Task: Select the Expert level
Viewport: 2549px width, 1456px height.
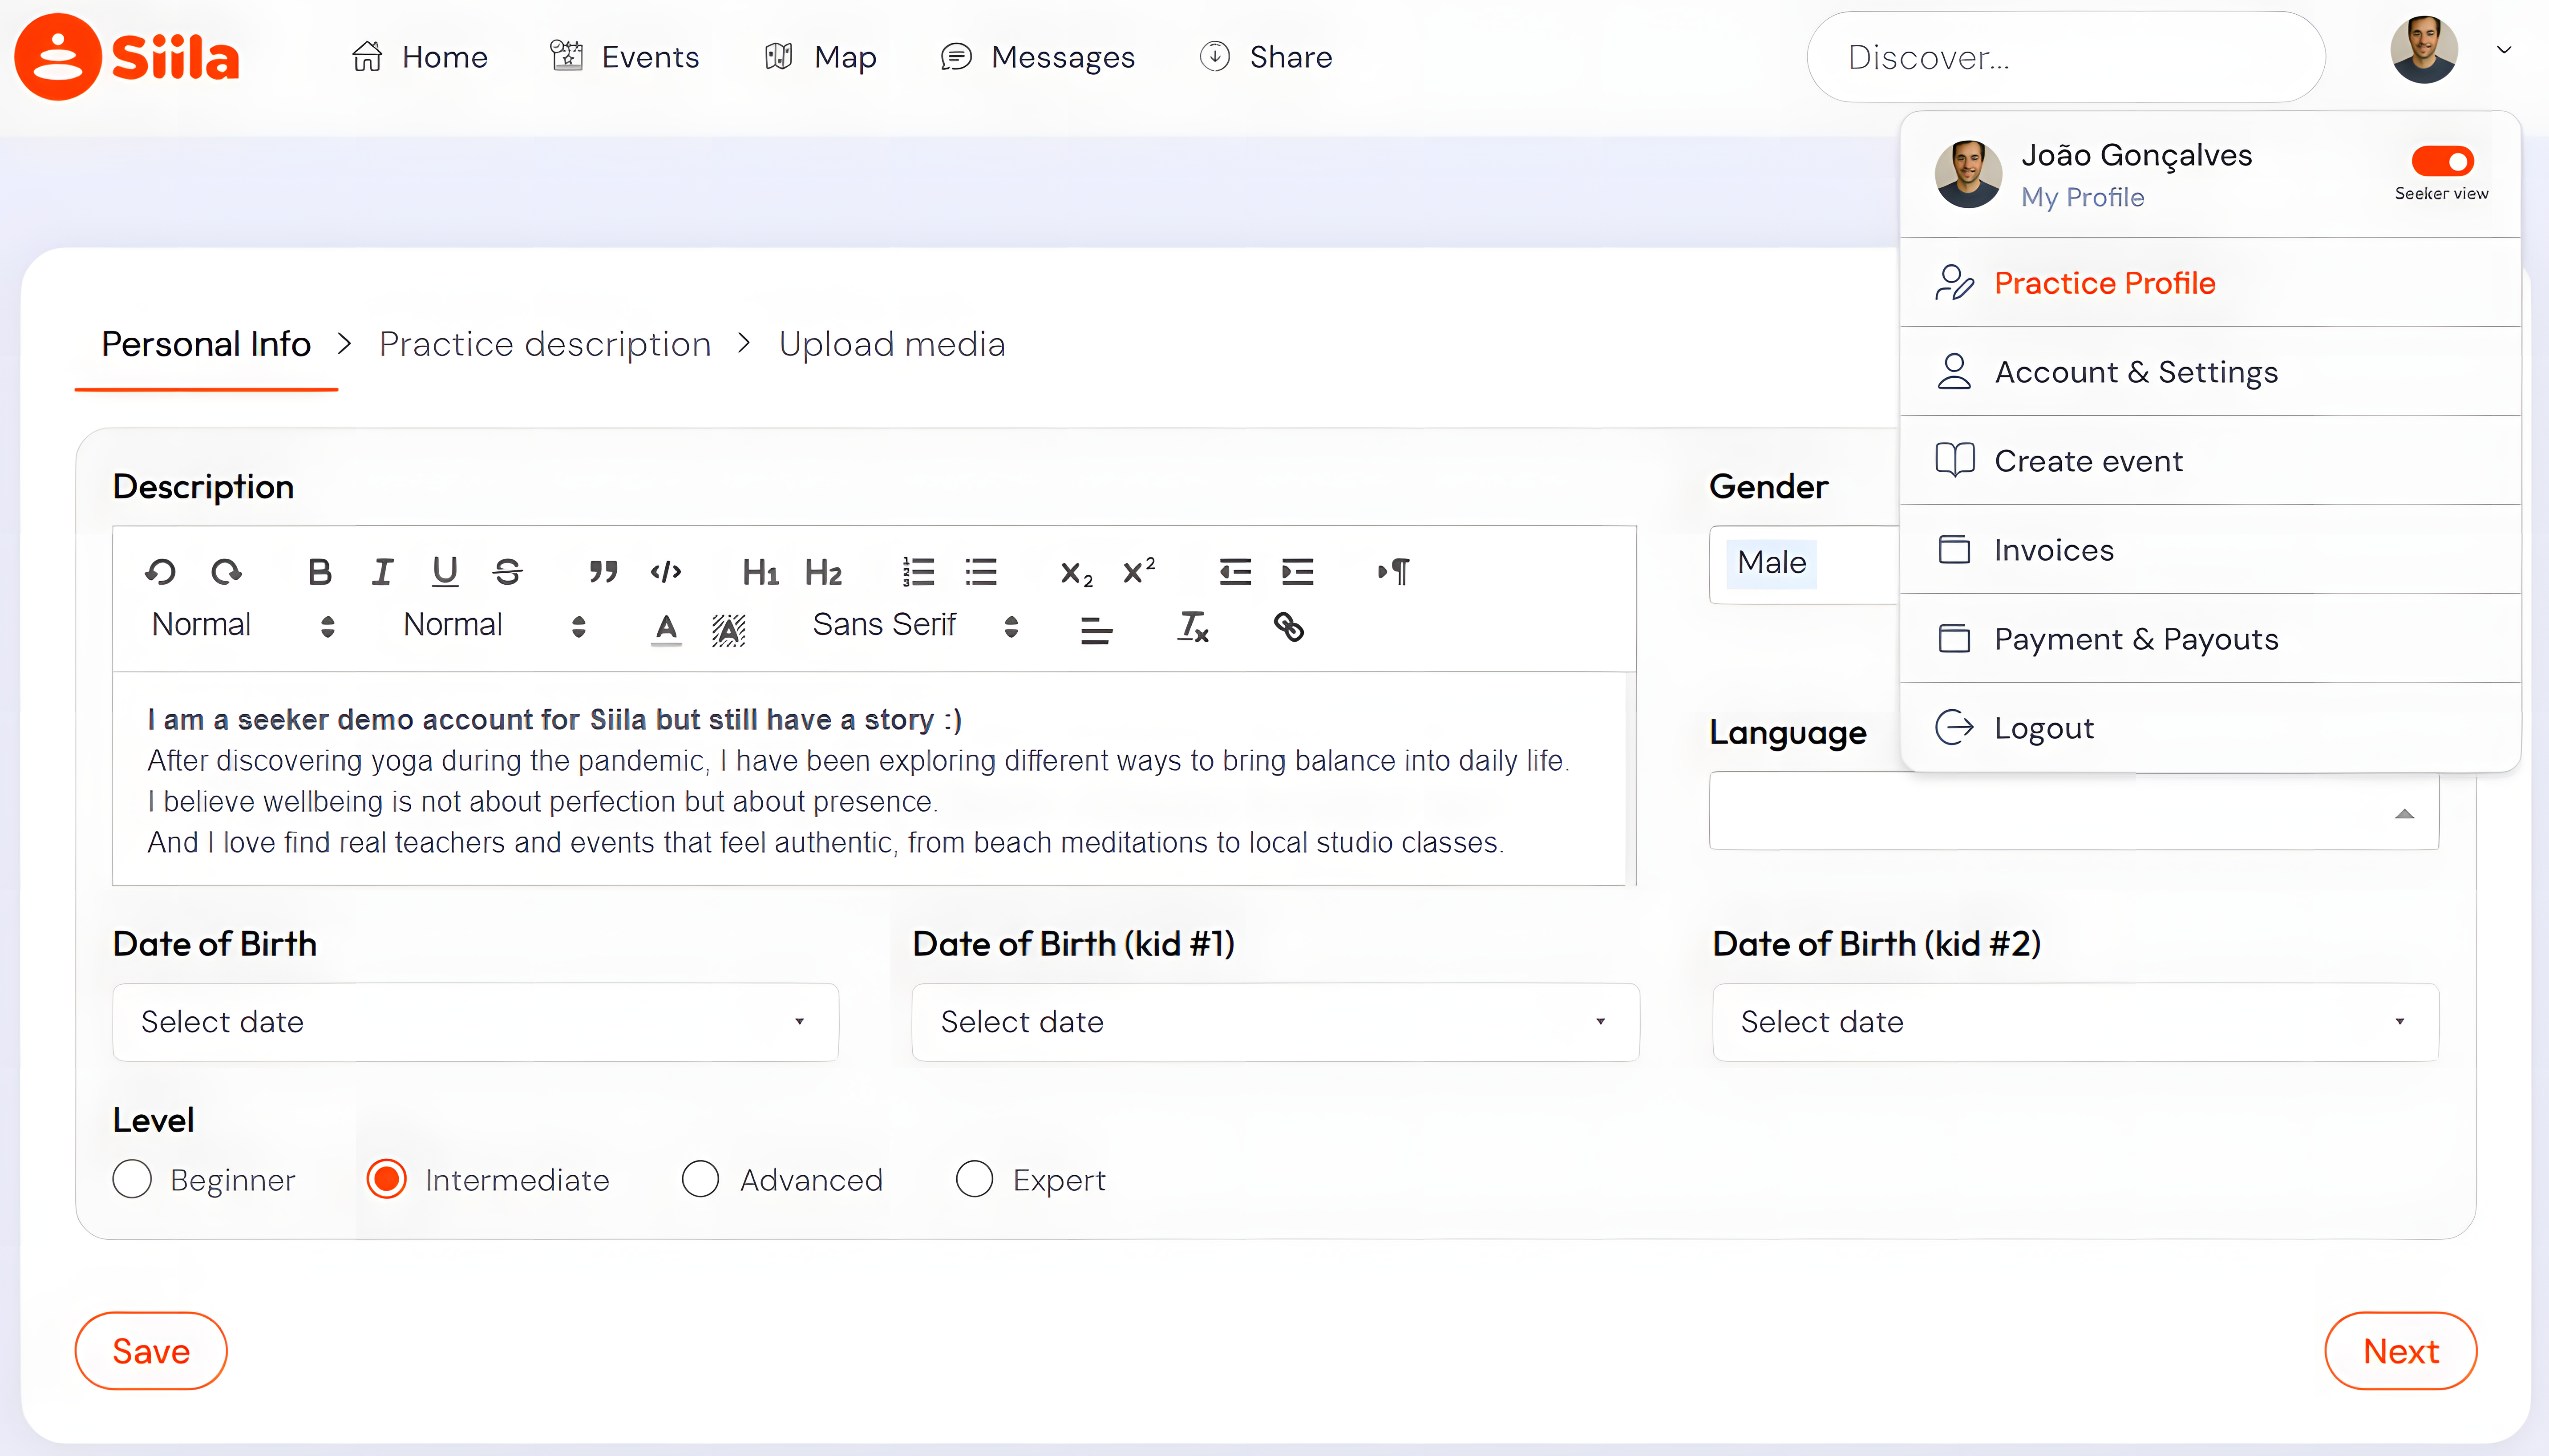Action: [x=974, y=1179]
